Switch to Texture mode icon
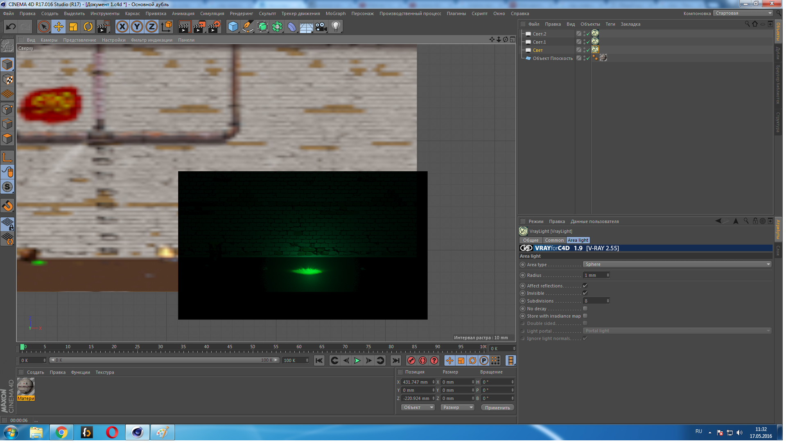Image resolution: width=786 pixels, height=444 pixels. 7,79
